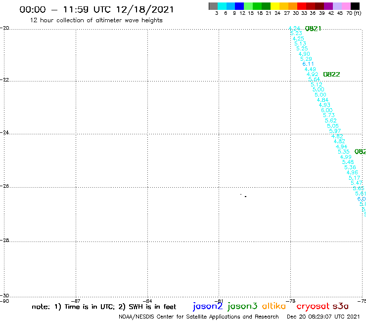Click the 5.25 wave height value
Image resolution: width=366 pixels, height=321 pixels.
click(x=302, y=48)
